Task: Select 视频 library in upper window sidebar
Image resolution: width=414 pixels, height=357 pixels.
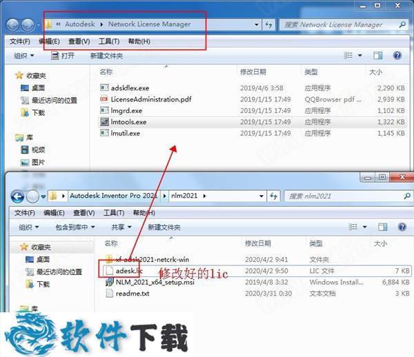Action: 32,150
